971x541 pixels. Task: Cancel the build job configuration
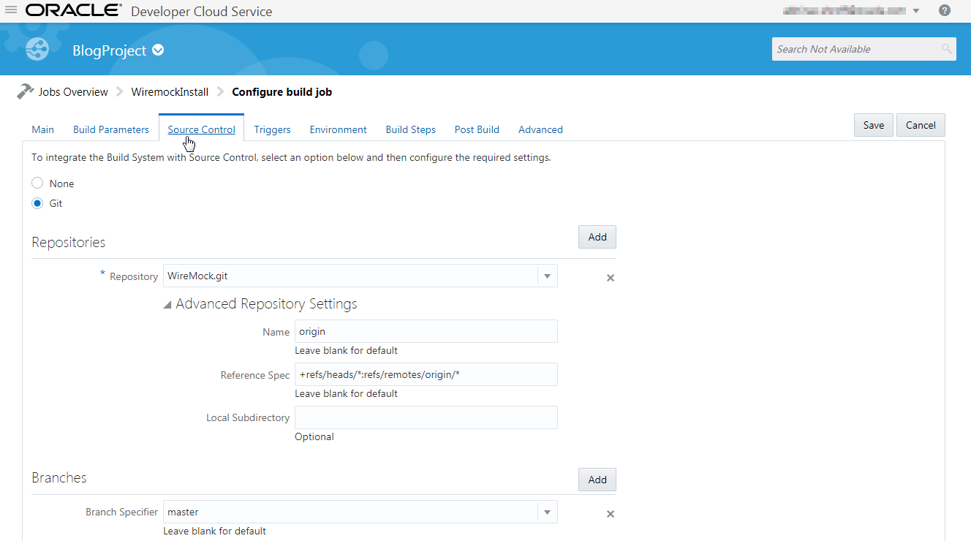click(921, 125)
